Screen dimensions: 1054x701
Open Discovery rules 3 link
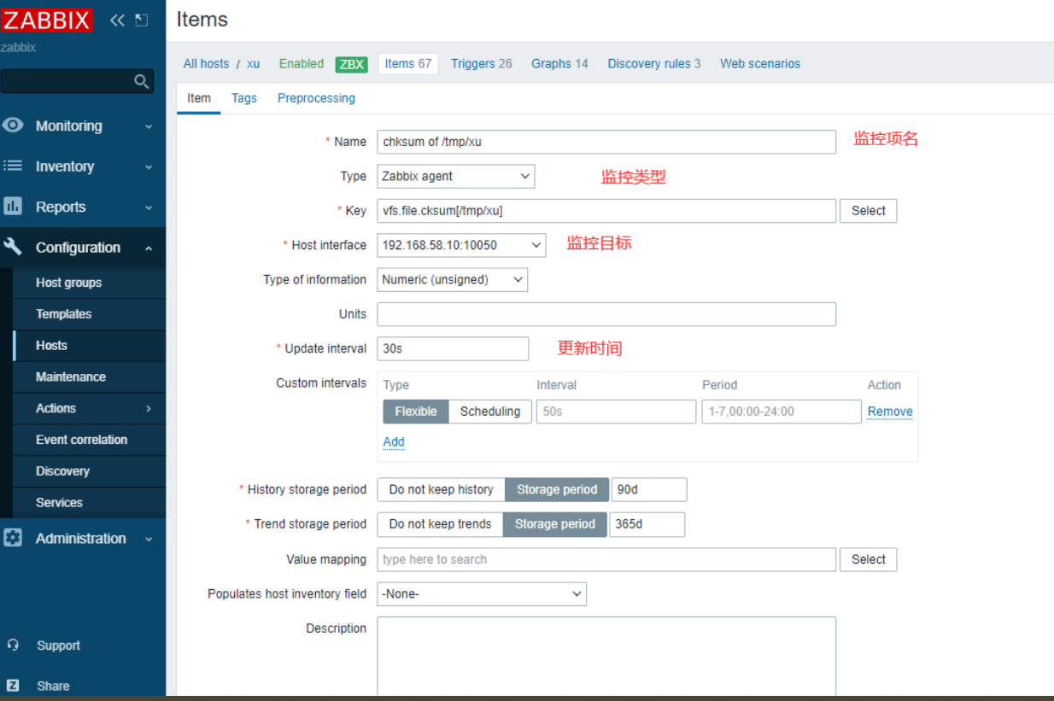(654, 64)
